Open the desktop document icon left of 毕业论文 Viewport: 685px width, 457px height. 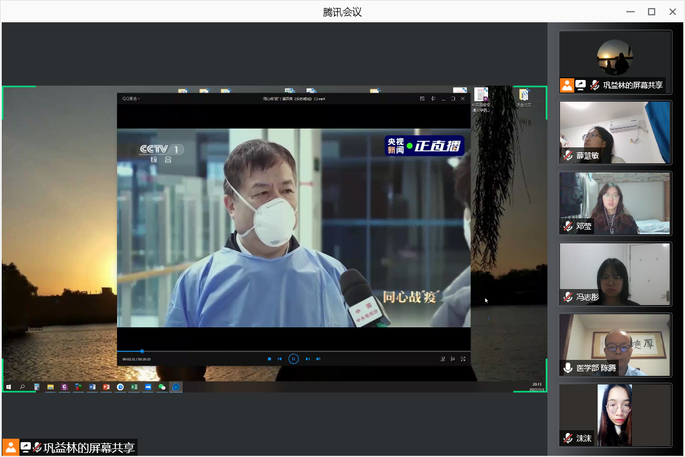pos(481,99)
